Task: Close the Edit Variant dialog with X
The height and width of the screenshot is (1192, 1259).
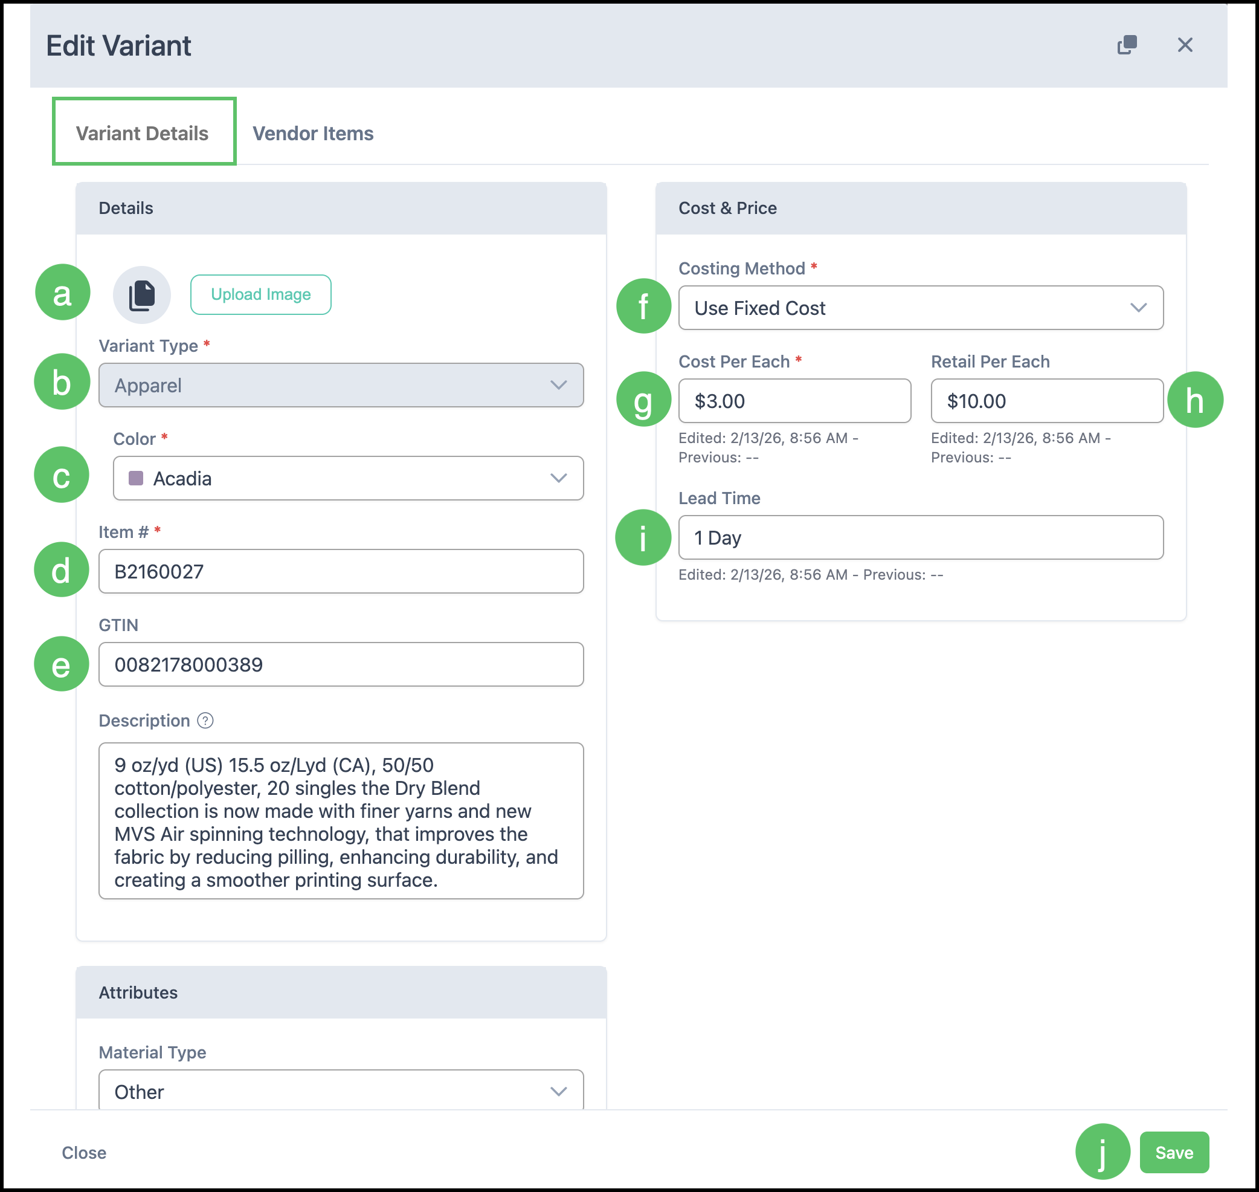Action: tap(1185, 45)
